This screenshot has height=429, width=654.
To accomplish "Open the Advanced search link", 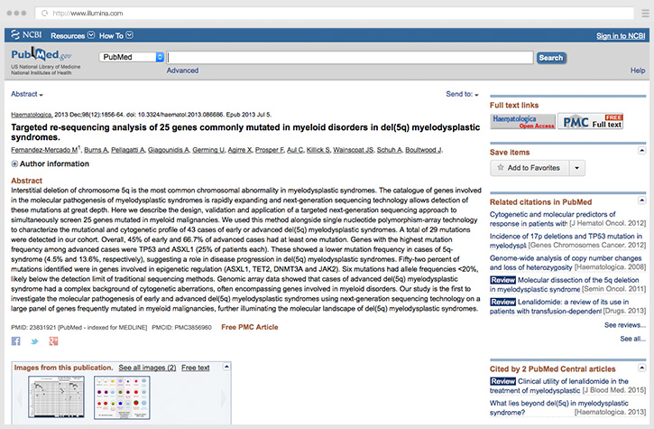I will coord(182,70).
